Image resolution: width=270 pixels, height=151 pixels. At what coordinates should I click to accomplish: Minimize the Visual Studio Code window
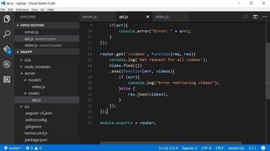click(239, 3)
